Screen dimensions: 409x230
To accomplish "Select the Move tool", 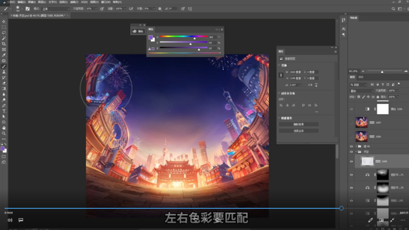I will click(3, 22).
